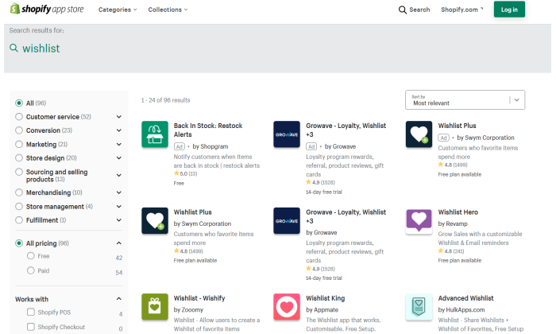Image resolution: width=556 pixels, height=334 pixels.
Task: Open the Wishlist Hero title link
Action: click(x=458, y=212)
